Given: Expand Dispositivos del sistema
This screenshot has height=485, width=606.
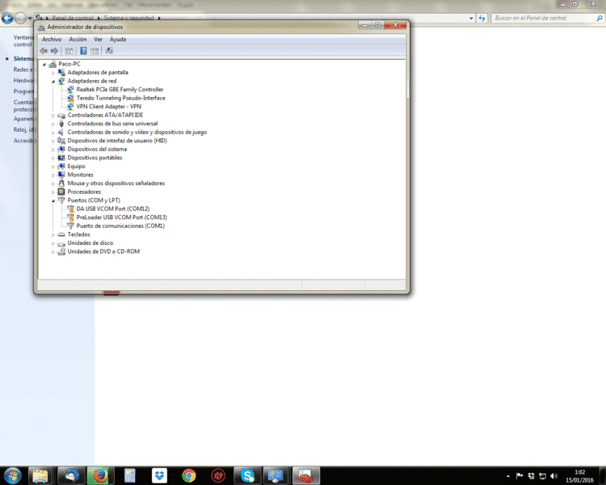Looking at the screenshot, I should point(53,150).
